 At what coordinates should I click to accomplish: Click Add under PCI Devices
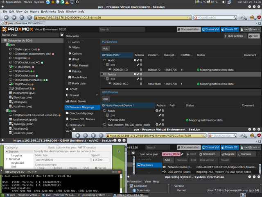coord(106,48)
